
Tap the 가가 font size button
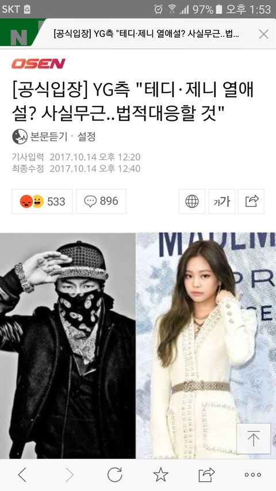click(221, 201)
